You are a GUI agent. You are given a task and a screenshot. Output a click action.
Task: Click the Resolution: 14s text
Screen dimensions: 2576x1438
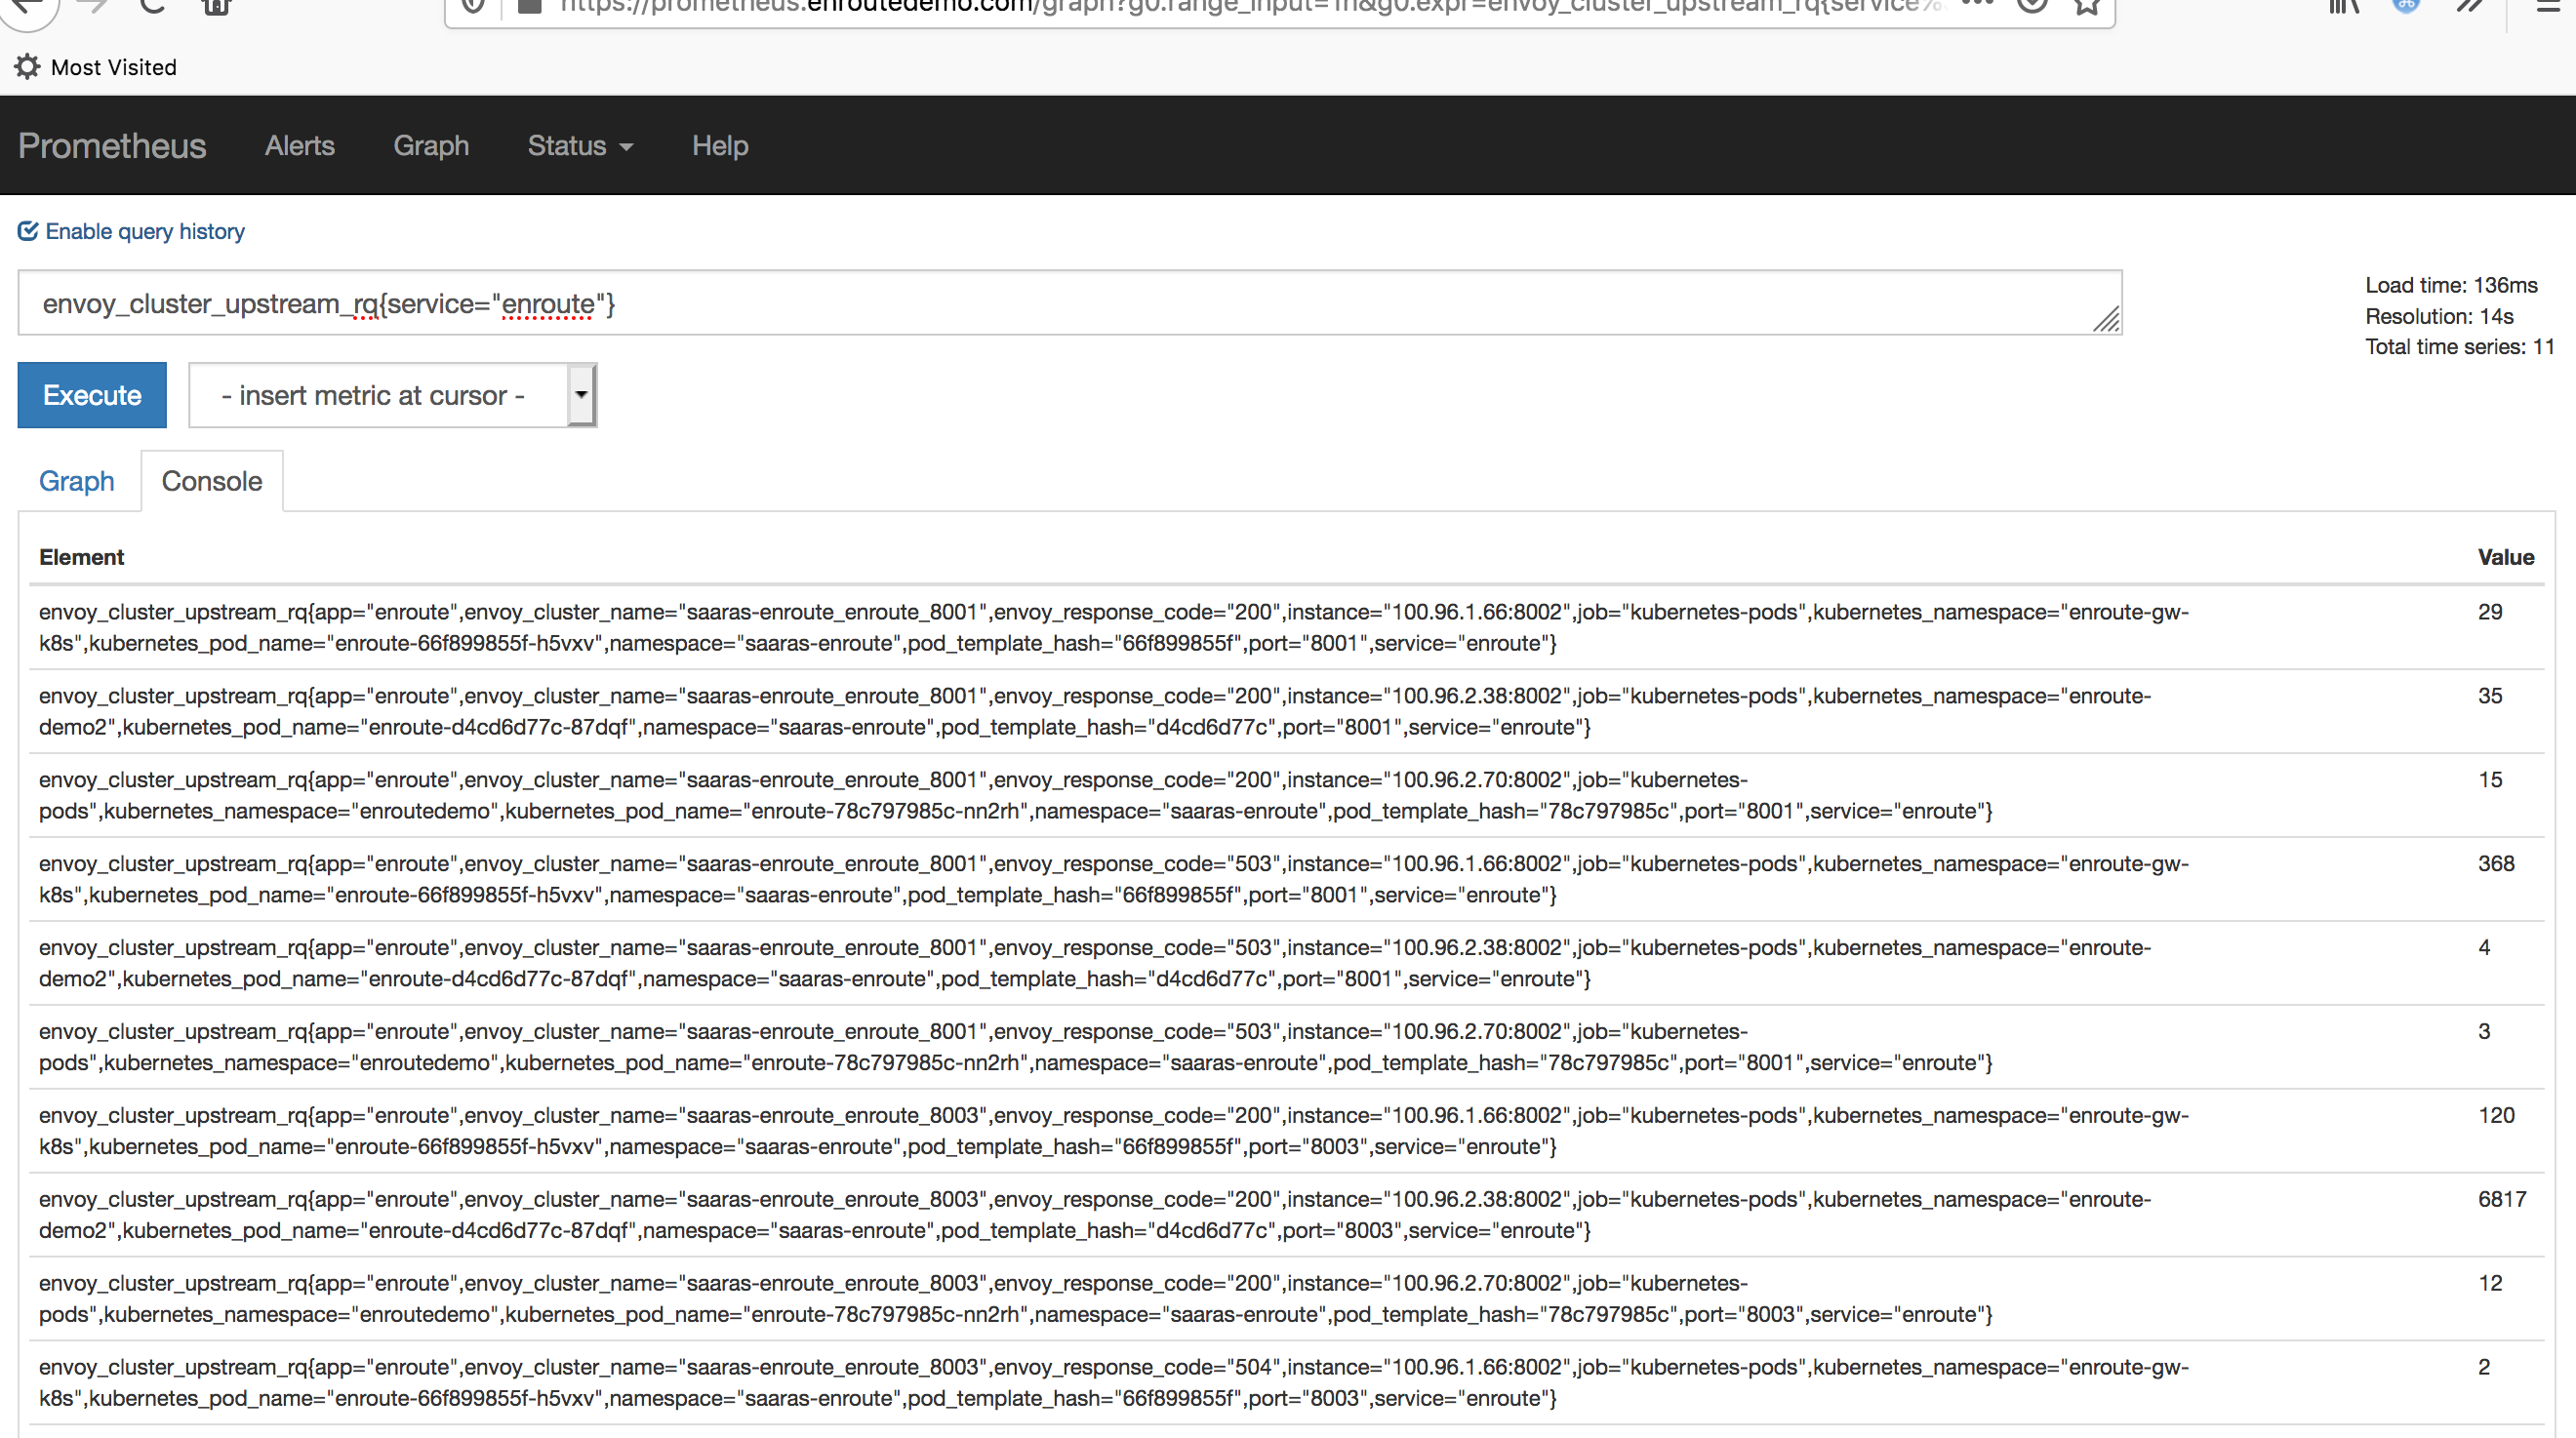coord(2439,316)
